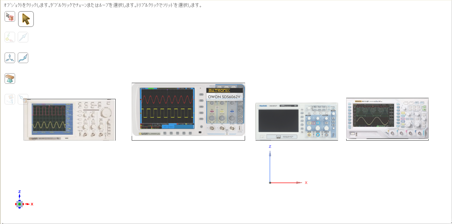Viewport: 452px width, 224px height.
Task: Select the curved-arrow move along path tool
Action: (x=23, y=58)
